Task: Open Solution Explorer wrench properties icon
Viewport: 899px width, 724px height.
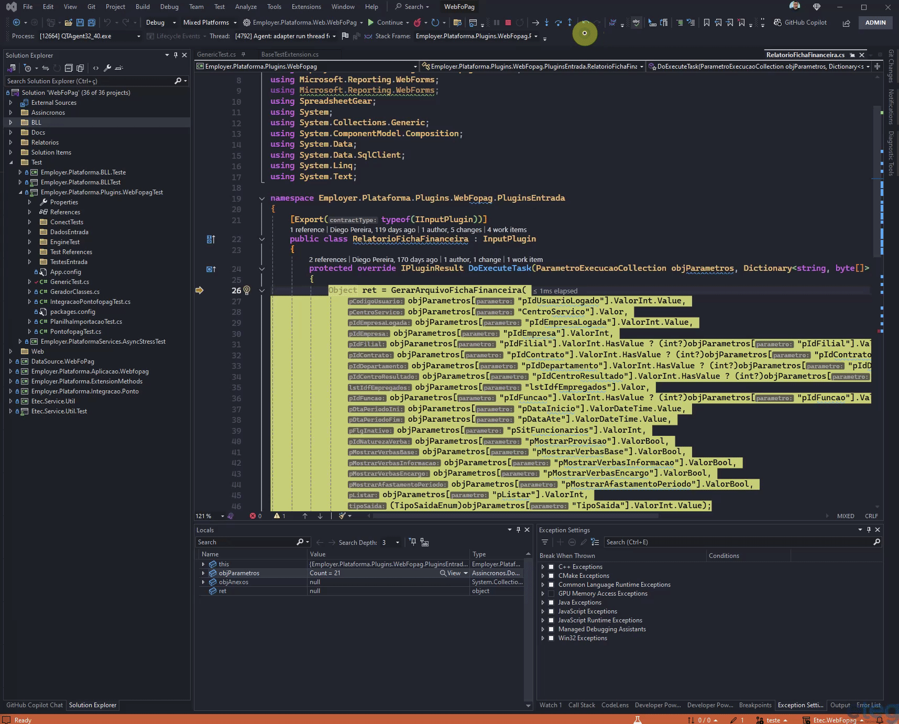Action: [107, 68]
